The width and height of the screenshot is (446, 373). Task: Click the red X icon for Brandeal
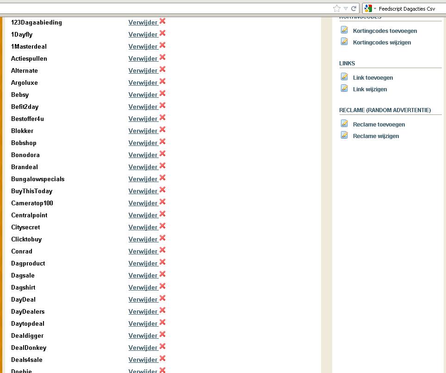pos(162,165)
